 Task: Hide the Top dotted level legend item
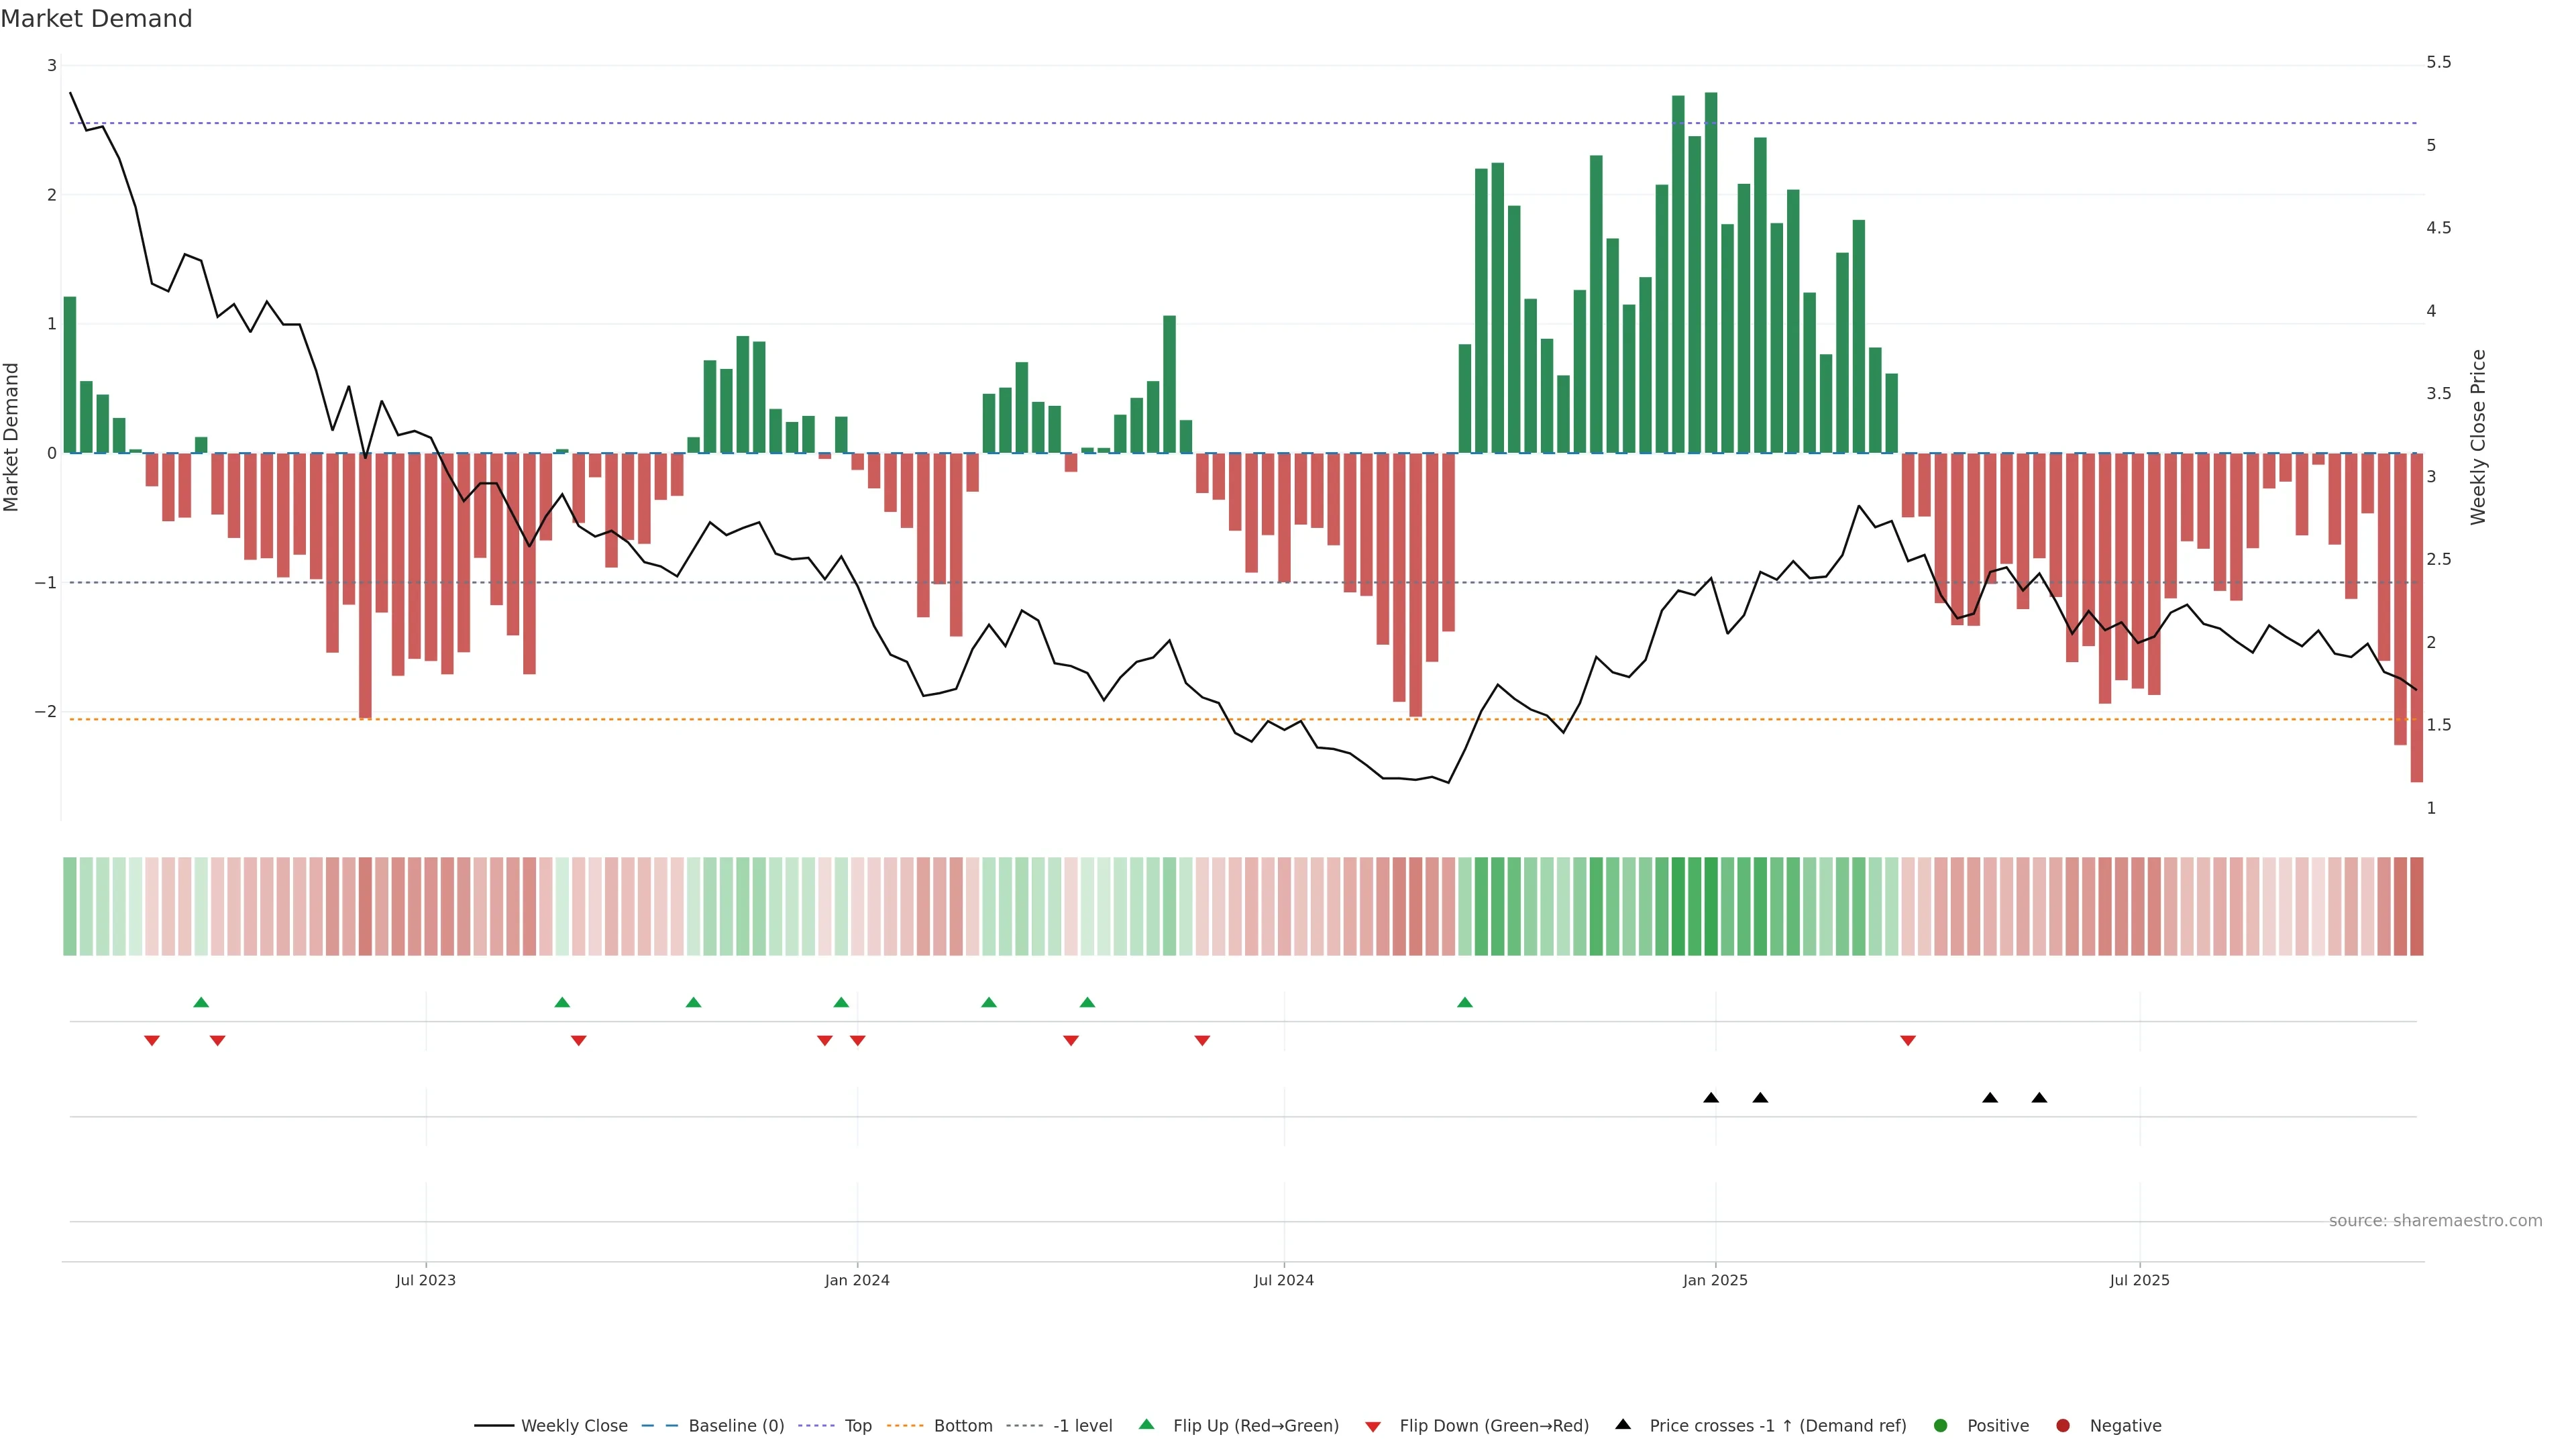point(857,1426)
